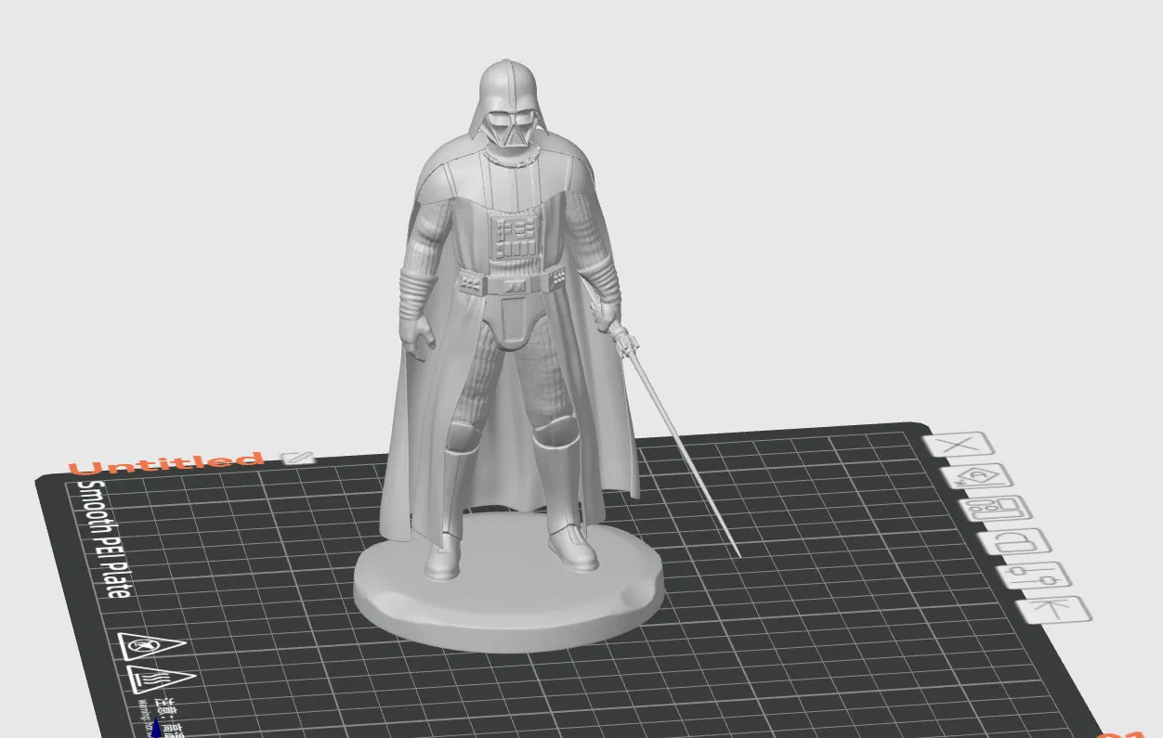The image size is (1163, 738).
Task: Click the move-plate-to-front arrow icon
Action: click(1052, 610)
